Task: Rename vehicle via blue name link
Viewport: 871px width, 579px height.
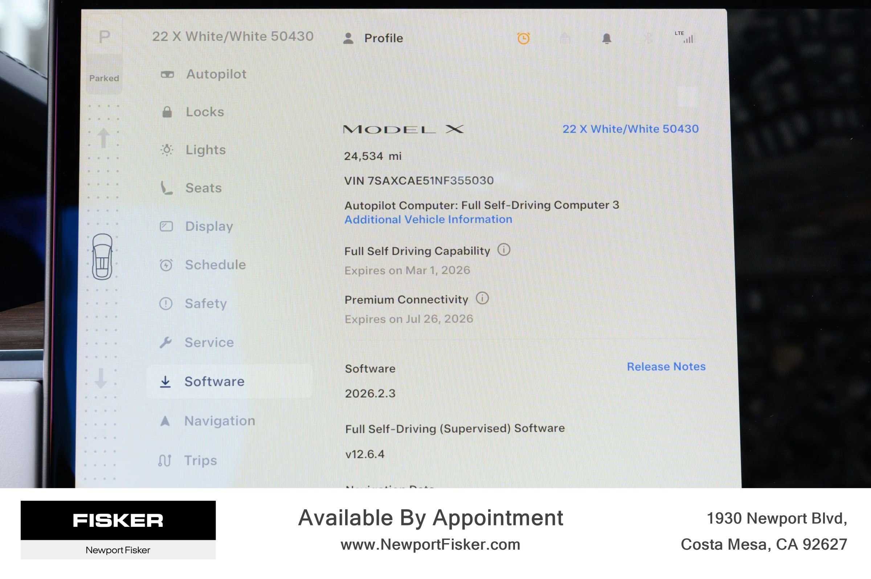Action: [630, 129]
